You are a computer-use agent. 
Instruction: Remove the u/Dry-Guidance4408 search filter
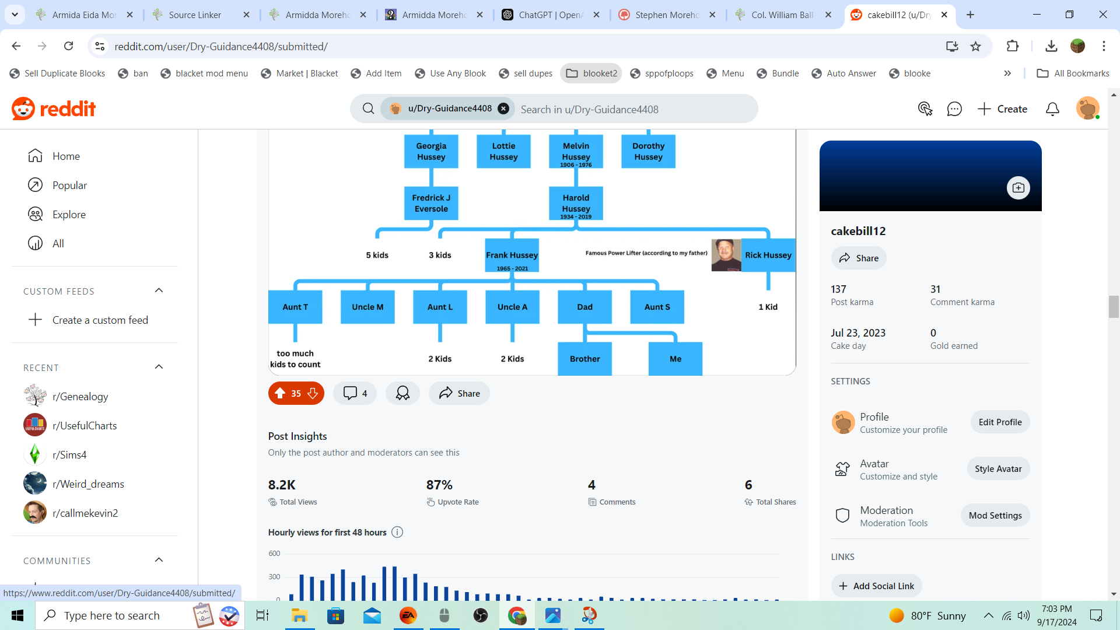tap(503, 108)
